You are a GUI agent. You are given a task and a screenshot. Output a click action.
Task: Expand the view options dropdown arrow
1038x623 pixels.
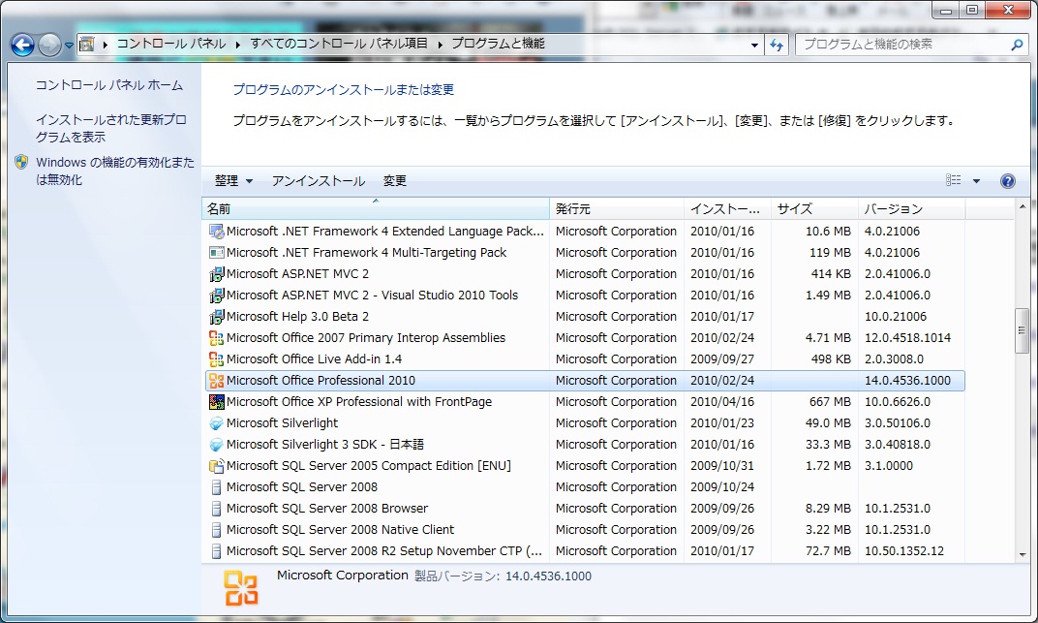coord(976,181)
